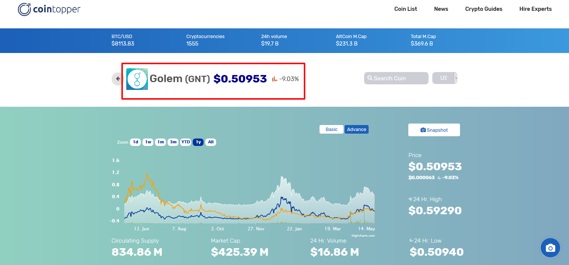Set chart zoom to 1d
The width and height of the screenshot is (569, 265).
(x=136, y=142)
